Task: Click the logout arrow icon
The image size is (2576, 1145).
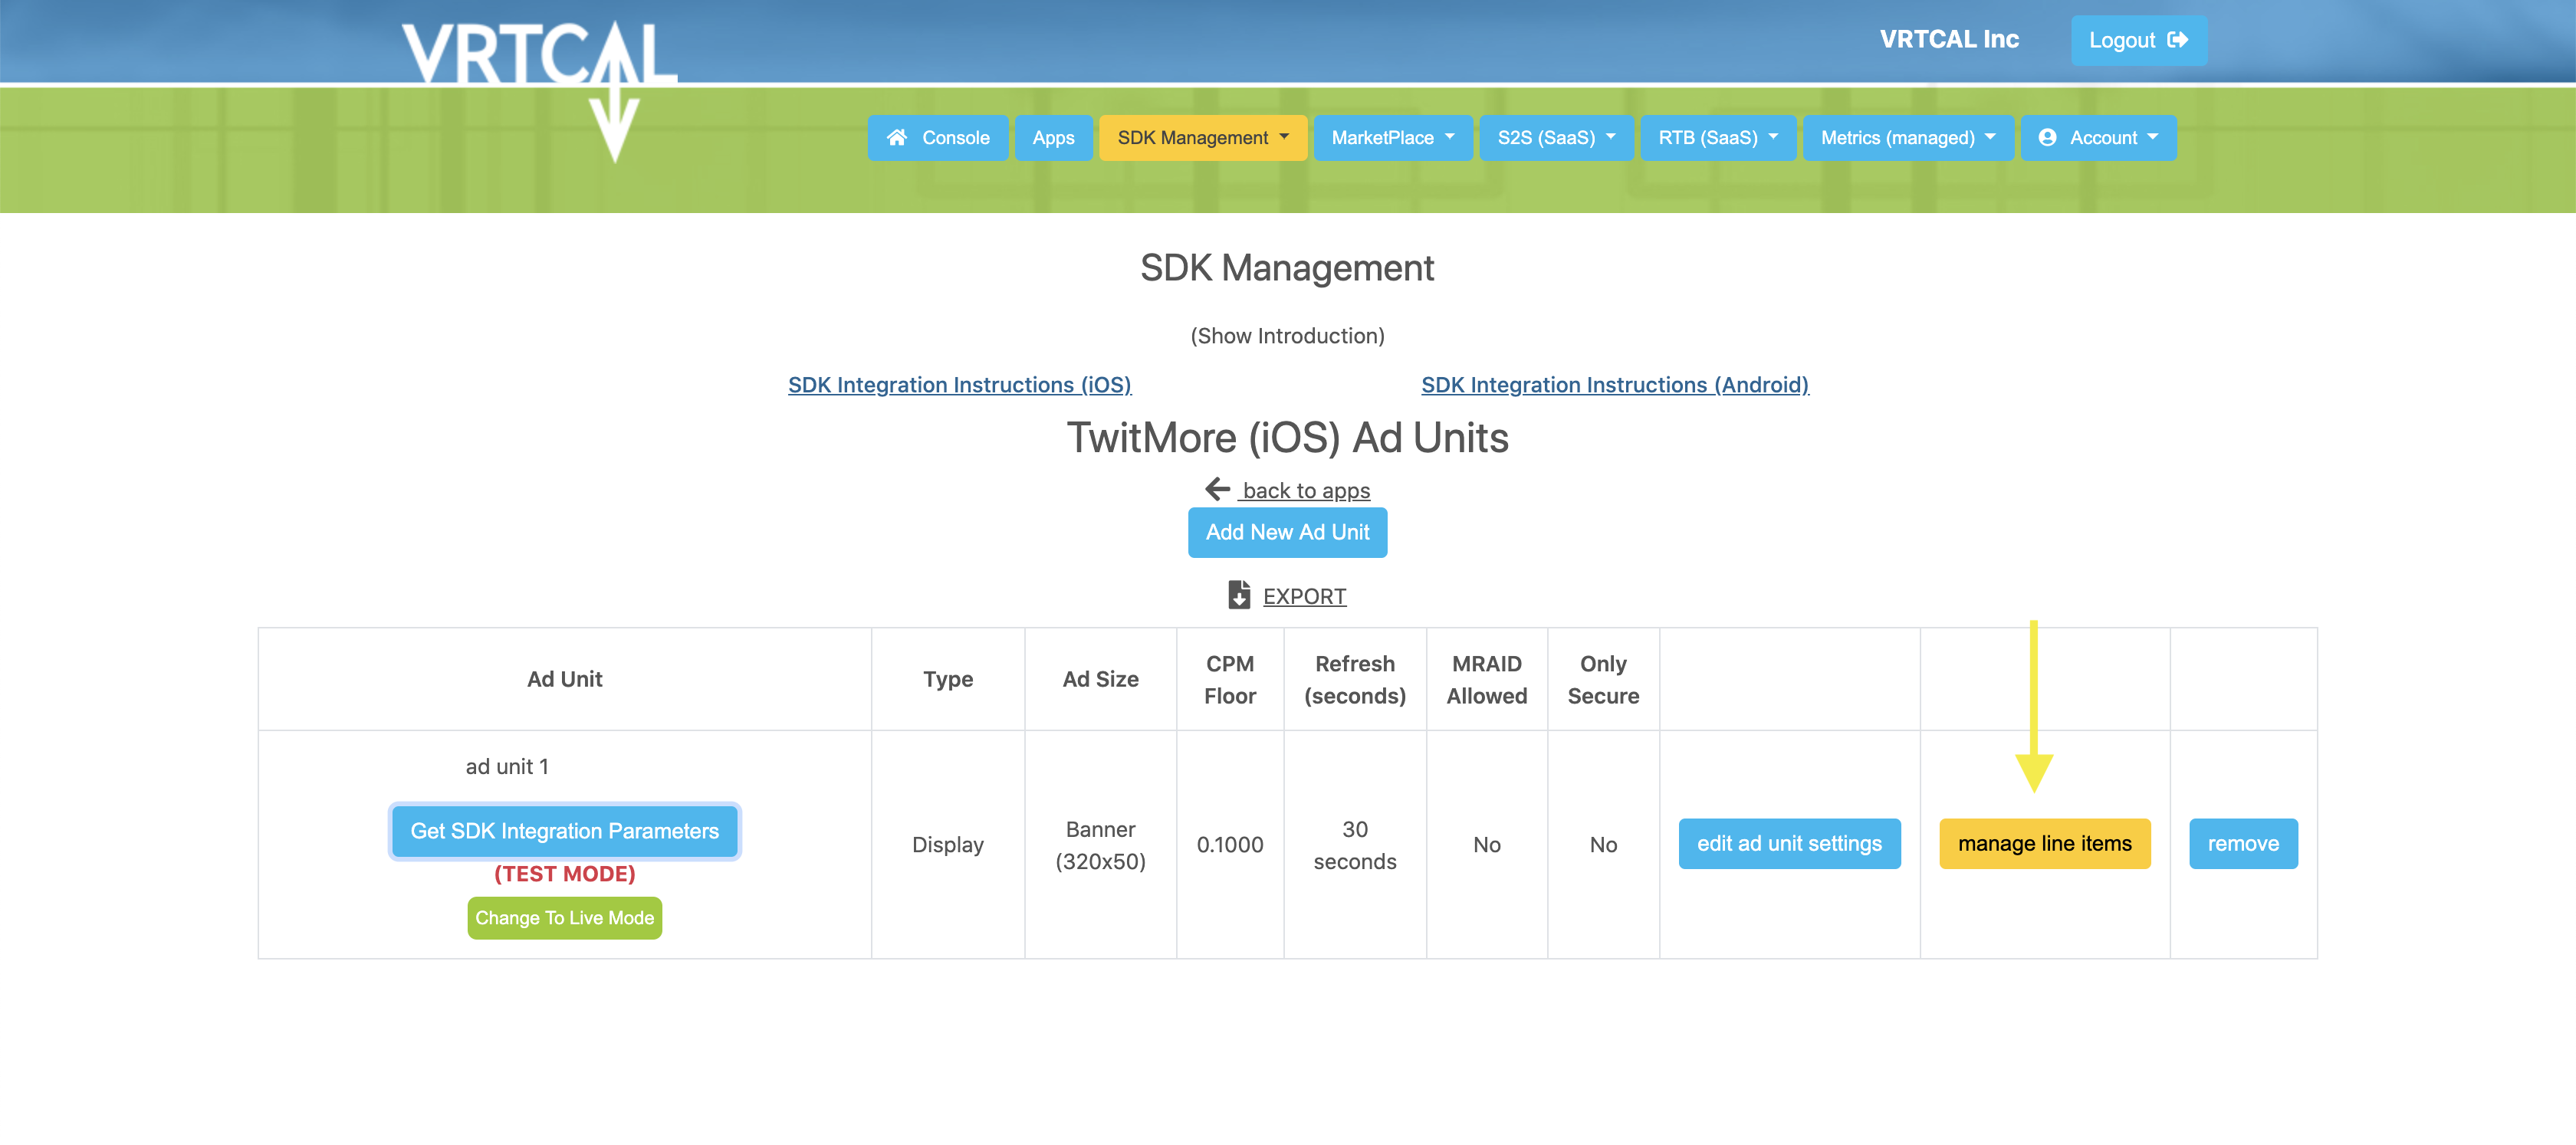Action: 2177,40
